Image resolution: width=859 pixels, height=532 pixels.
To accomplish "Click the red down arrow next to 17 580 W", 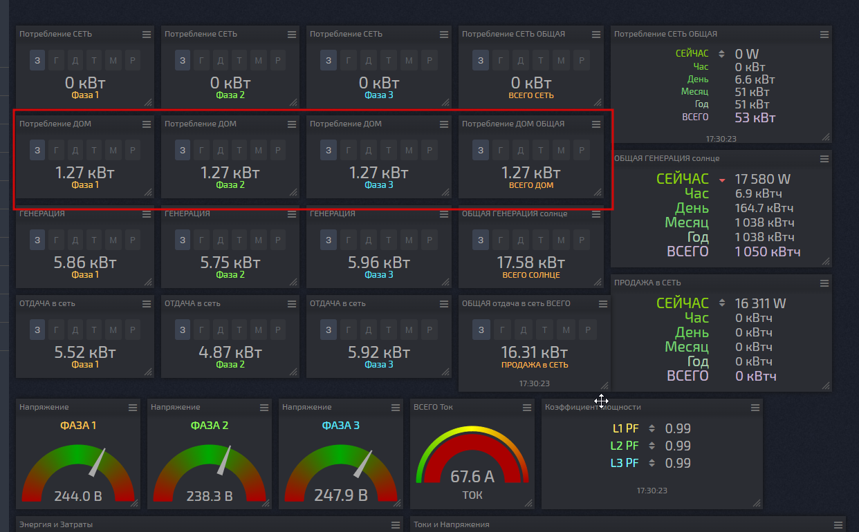I will [722, 180].
